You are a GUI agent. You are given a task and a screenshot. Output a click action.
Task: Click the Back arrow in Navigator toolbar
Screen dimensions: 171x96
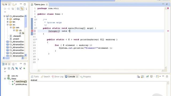click(5, 9)
